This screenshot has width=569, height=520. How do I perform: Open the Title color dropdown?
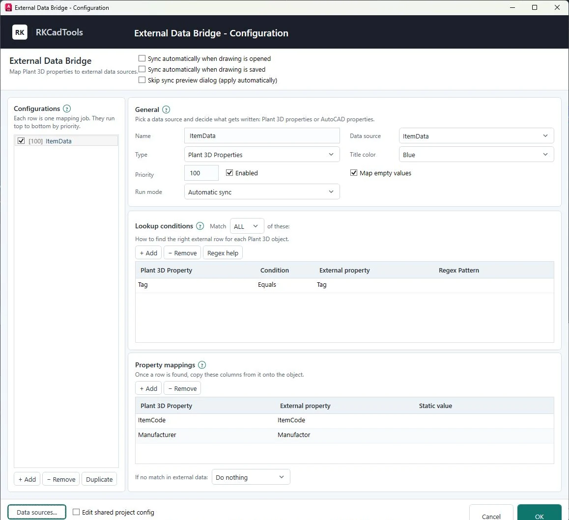476,155
